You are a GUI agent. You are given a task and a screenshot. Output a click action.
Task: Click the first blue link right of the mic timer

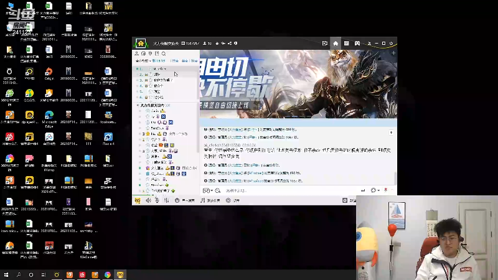click(175, 60)
